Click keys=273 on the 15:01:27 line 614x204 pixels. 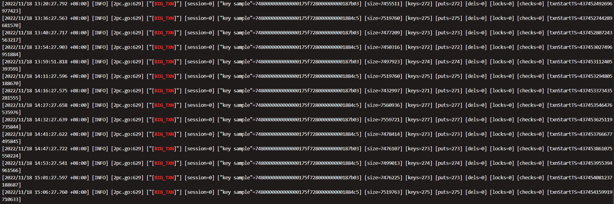419,178
